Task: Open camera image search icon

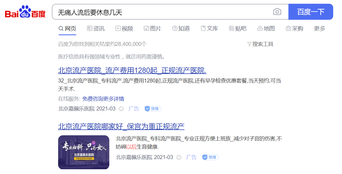Action: (277, 12)
